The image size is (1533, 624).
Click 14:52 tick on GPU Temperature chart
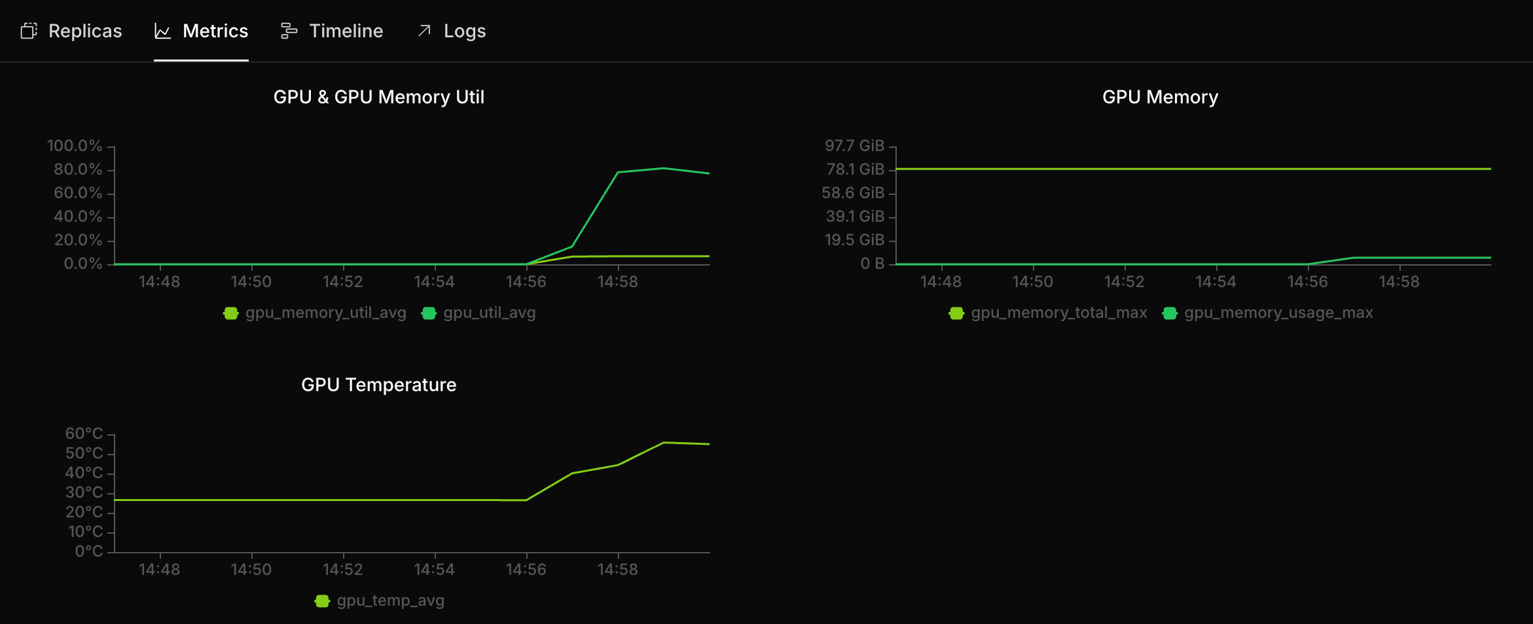tap(342, 570)
